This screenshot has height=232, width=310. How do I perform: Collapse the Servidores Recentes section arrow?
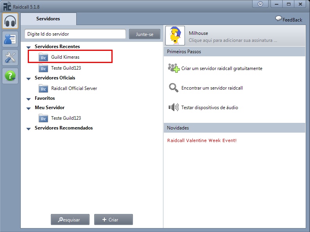pyautogui.click(x=29, y=47)
